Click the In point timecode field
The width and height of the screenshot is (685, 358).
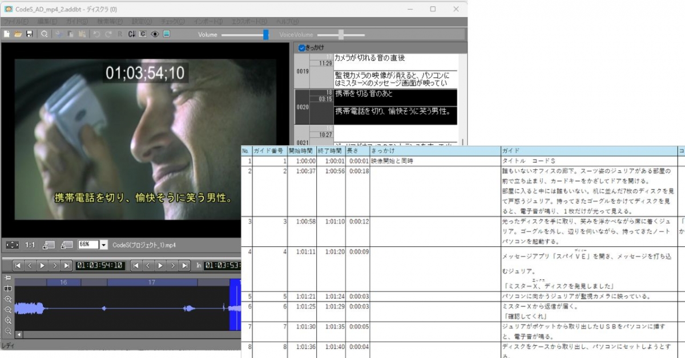point(223,265)
